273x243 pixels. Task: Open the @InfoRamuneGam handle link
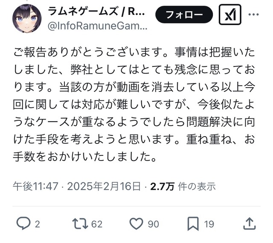[98, 26]
